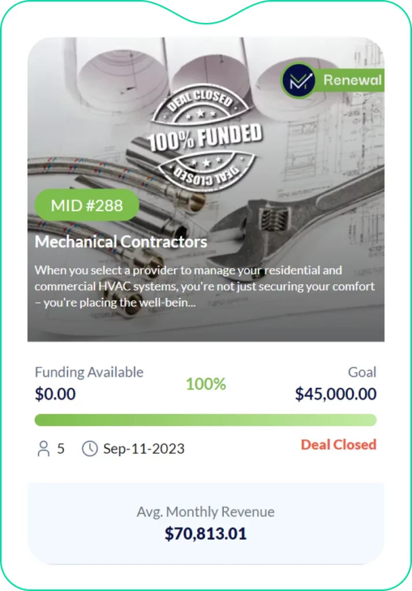The width and height of the screenshot is (412, 591).
Task: Click the red Deal Closed status
Action: [338, 444]
